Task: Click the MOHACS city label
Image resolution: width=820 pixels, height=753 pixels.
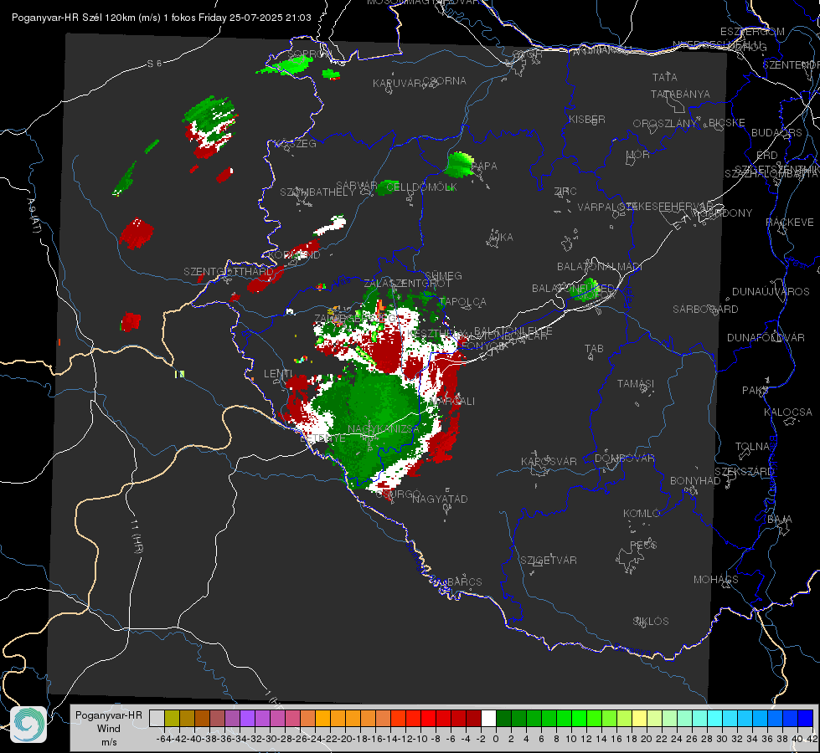Action: [715, 580]
